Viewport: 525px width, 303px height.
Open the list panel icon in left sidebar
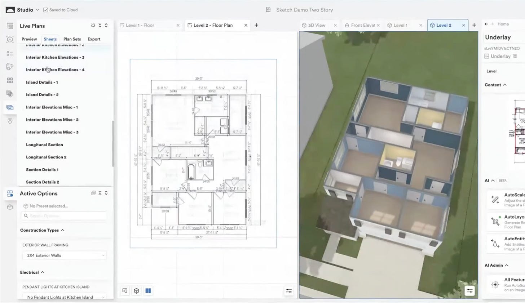coord(10,26)
